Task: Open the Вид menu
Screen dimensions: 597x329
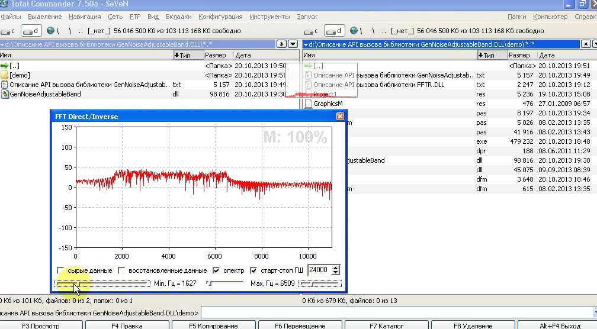Action: pyautogui.click(x=153, y=17)
